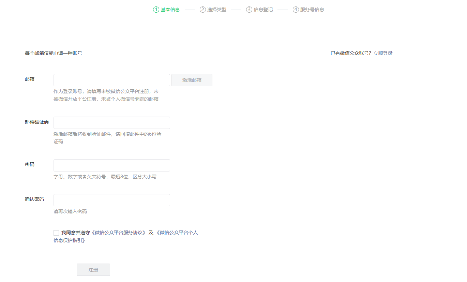Click the 邮箱验证码 field label

(37, 122)
